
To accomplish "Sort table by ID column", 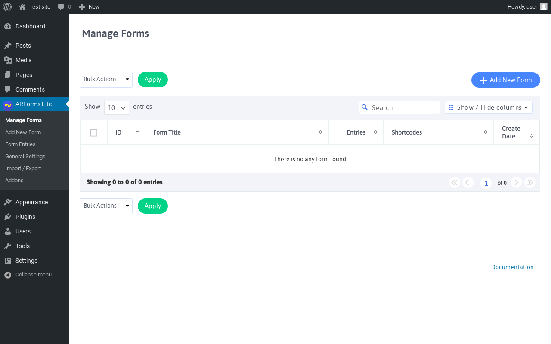I will 126,132.
